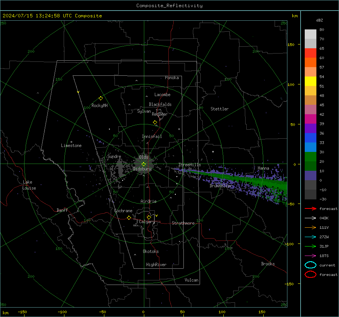Click the asterisk marker above Limestone
The width and height of the screenshot is (339, 317).
(x=71, y=142)
